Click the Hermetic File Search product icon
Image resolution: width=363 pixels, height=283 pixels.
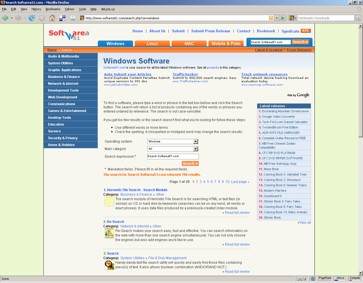point(109,202)
